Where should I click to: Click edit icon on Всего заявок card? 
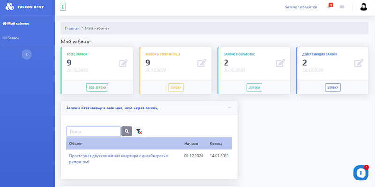123,63
